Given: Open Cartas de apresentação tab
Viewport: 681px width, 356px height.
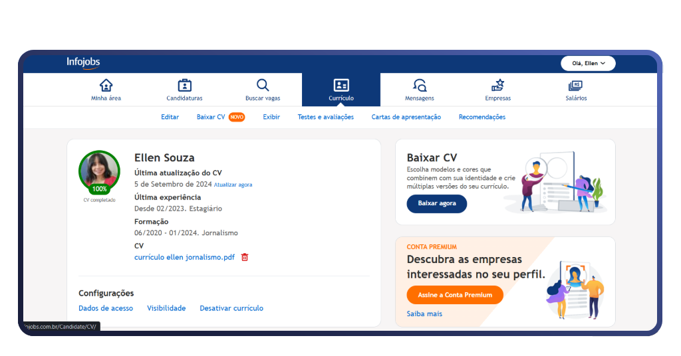Looking at the screenshot, I should pos(406,117).
